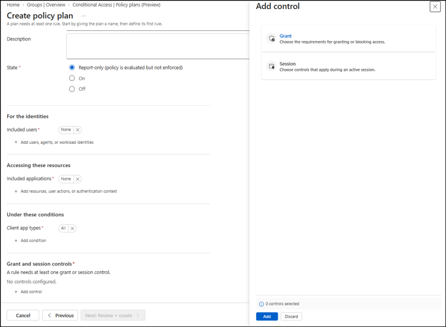Click the Add condition link

(x=33, y=241)
